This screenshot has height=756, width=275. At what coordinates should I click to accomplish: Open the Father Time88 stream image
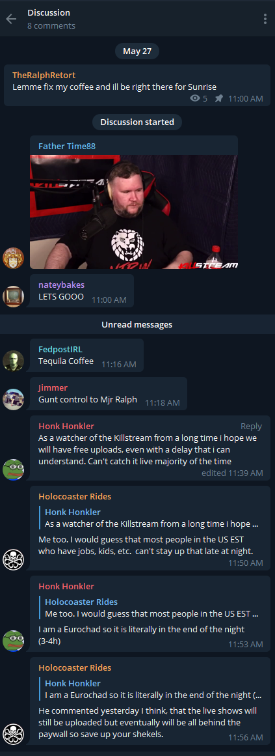[x=134, y=212]
